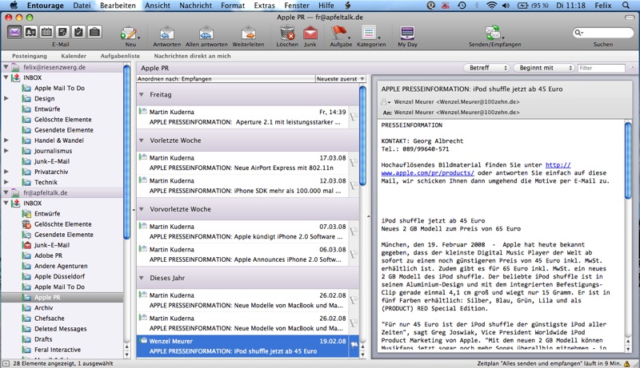Open the Notes view icon
Viewport: 640px width, 368px height.
click(x=62, y=32)
